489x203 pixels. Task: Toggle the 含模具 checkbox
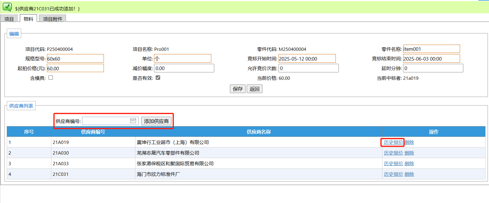coord(51,78)
